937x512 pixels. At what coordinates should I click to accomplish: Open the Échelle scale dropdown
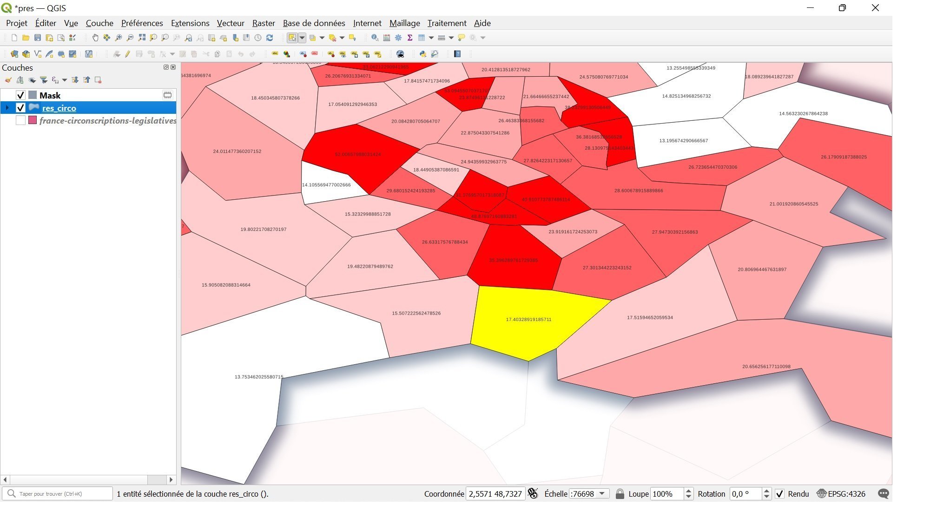tap(602, 494)
